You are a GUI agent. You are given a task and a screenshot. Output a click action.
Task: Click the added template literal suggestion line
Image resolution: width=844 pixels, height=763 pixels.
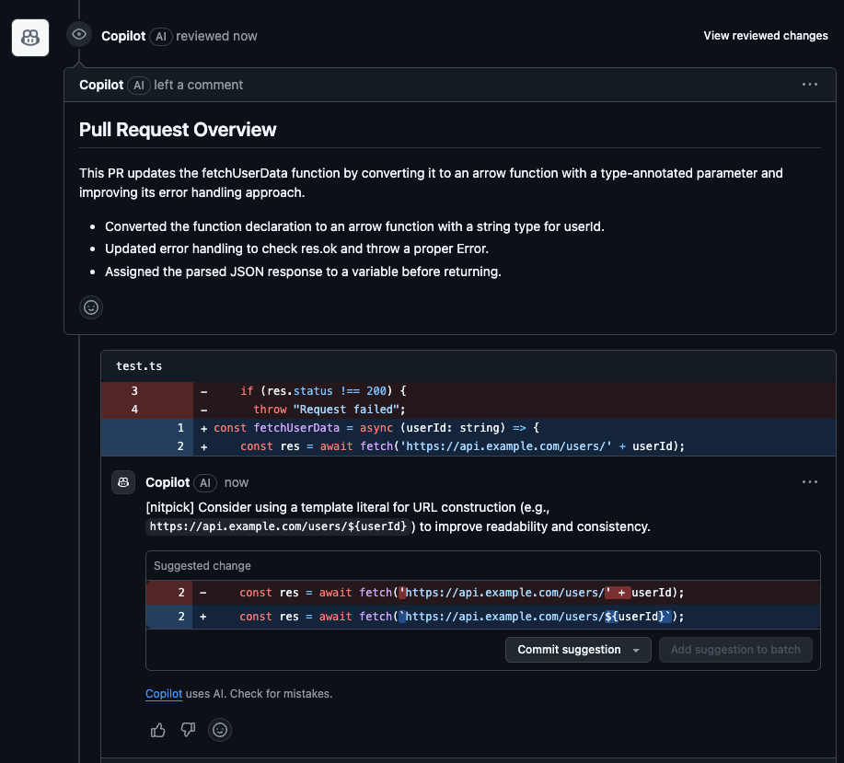tap(483, 617)
